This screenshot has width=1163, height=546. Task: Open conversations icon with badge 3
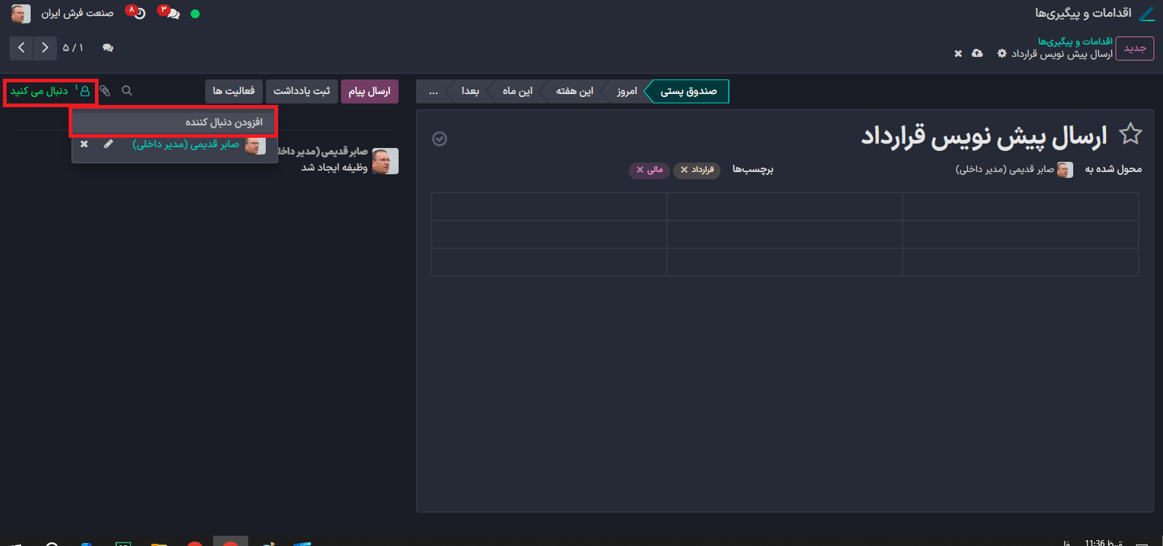tap(170, 13)
